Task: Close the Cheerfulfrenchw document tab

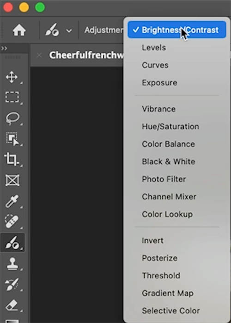Action: click(x=39, y=55)
